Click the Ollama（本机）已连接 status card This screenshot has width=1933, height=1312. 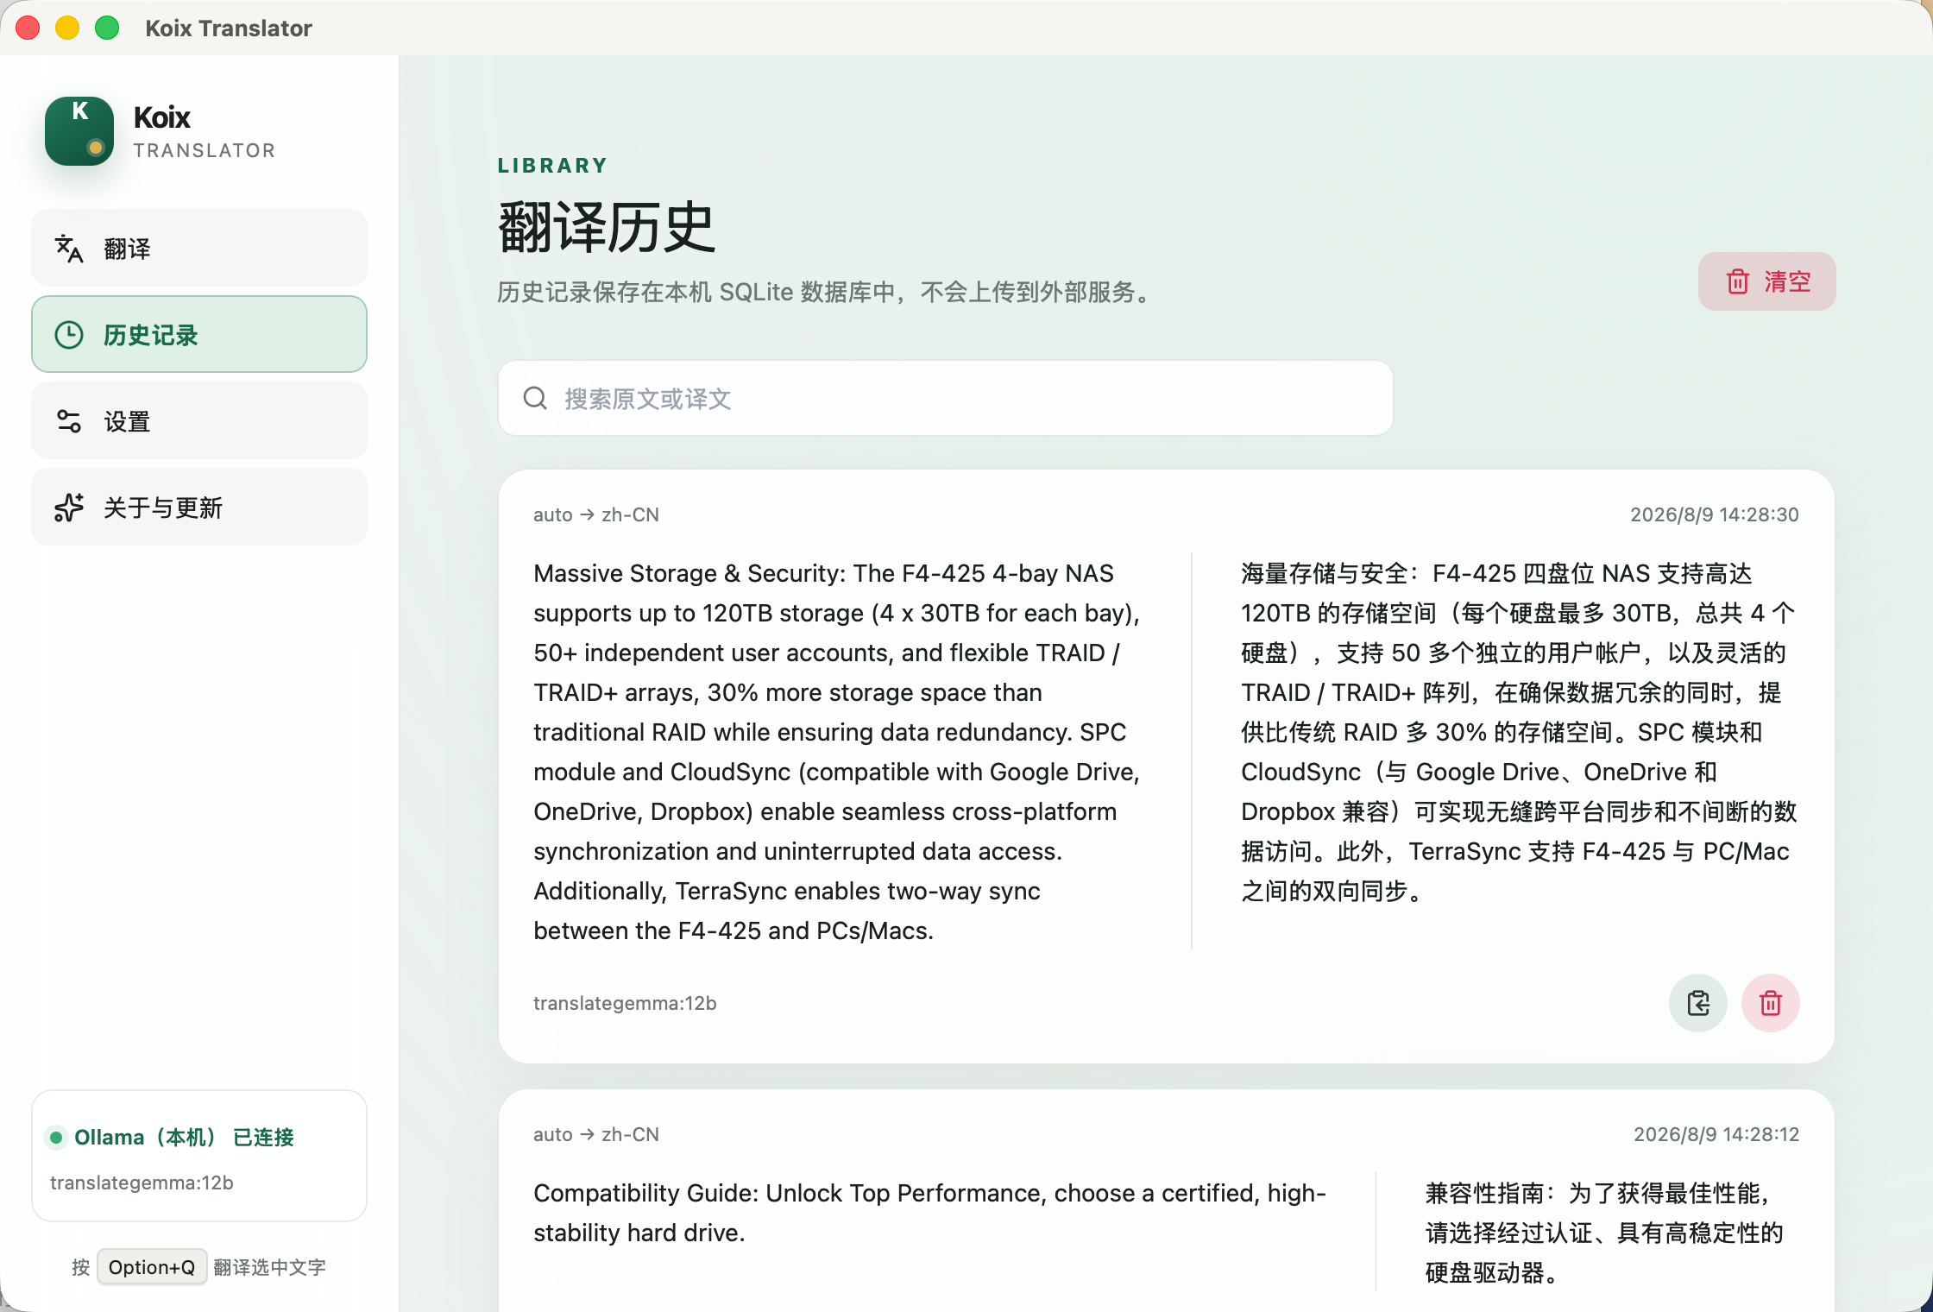[199, 1156]
